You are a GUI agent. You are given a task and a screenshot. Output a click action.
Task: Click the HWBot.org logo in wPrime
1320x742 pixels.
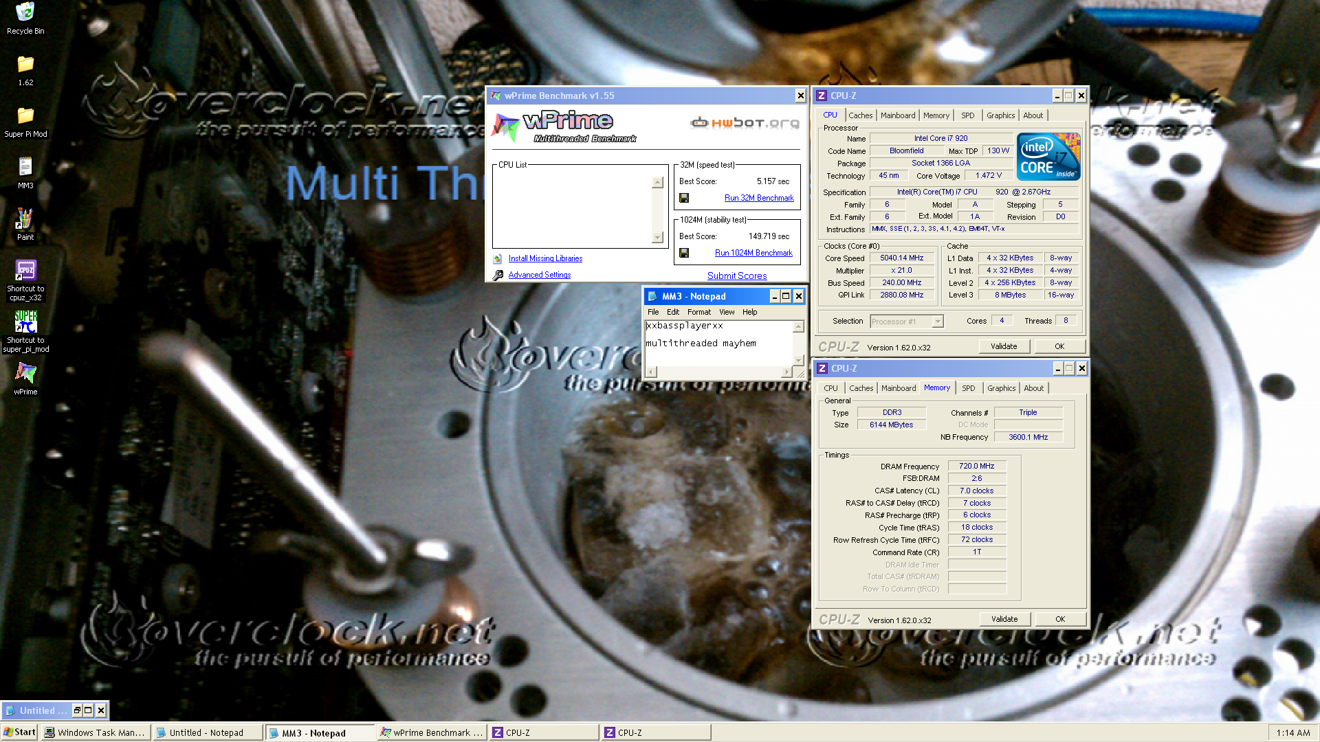coord(745,123)
